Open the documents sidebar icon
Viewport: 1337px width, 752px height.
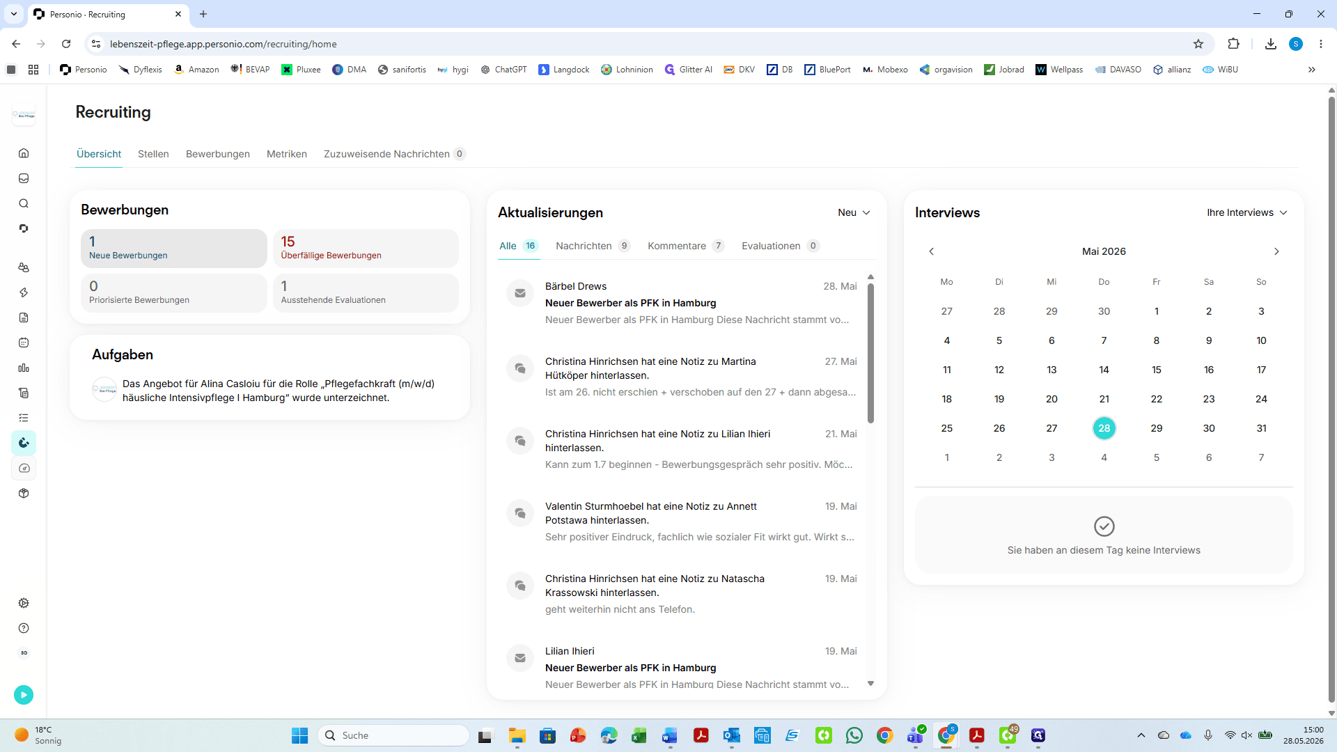tap(24, 318)
